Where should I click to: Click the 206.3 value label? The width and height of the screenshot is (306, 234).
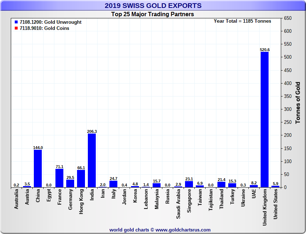[x=92, y=131]
